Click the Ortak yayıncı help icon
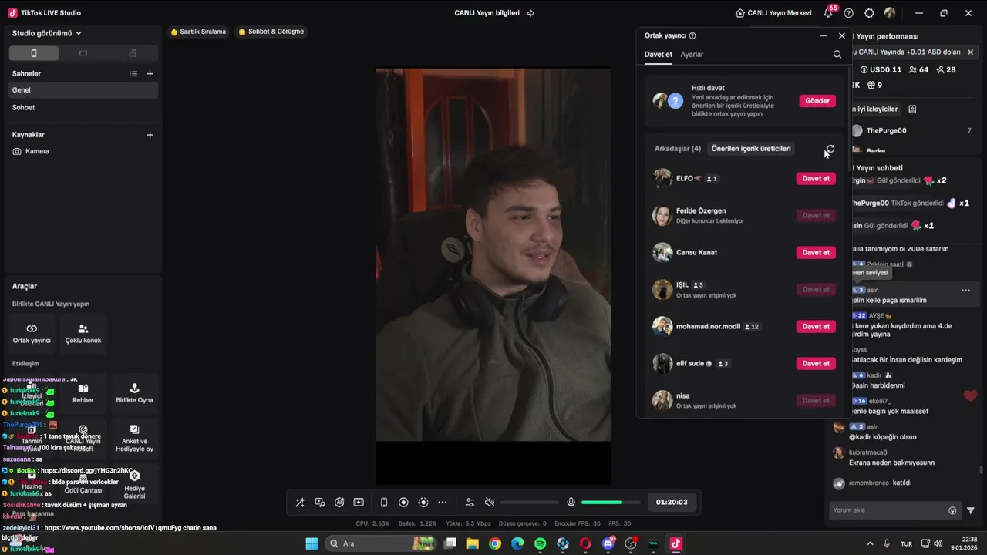The height and width of the screenshot is (555, 987). tap(692, 35)
